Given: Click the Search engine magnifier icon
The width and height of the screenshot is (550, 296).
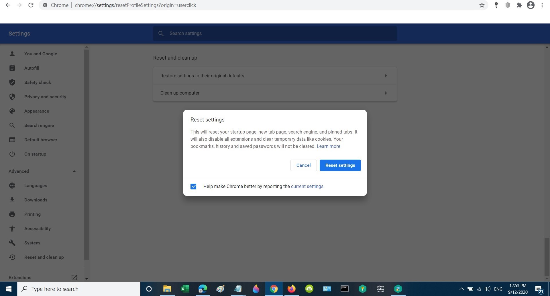Looking at the screenshot, I should [12, 125].
